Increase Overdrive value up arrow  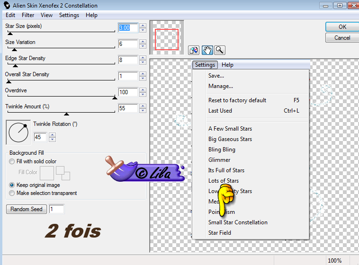tap(143, 90)
